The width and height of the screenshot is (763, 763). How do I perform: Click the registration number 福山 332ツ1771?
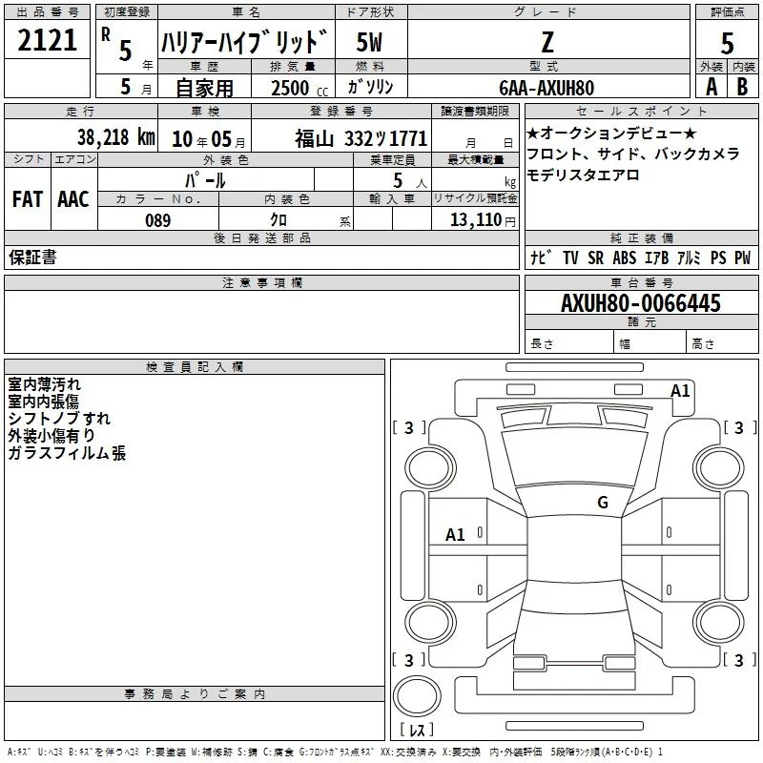[x=361, y=138]
